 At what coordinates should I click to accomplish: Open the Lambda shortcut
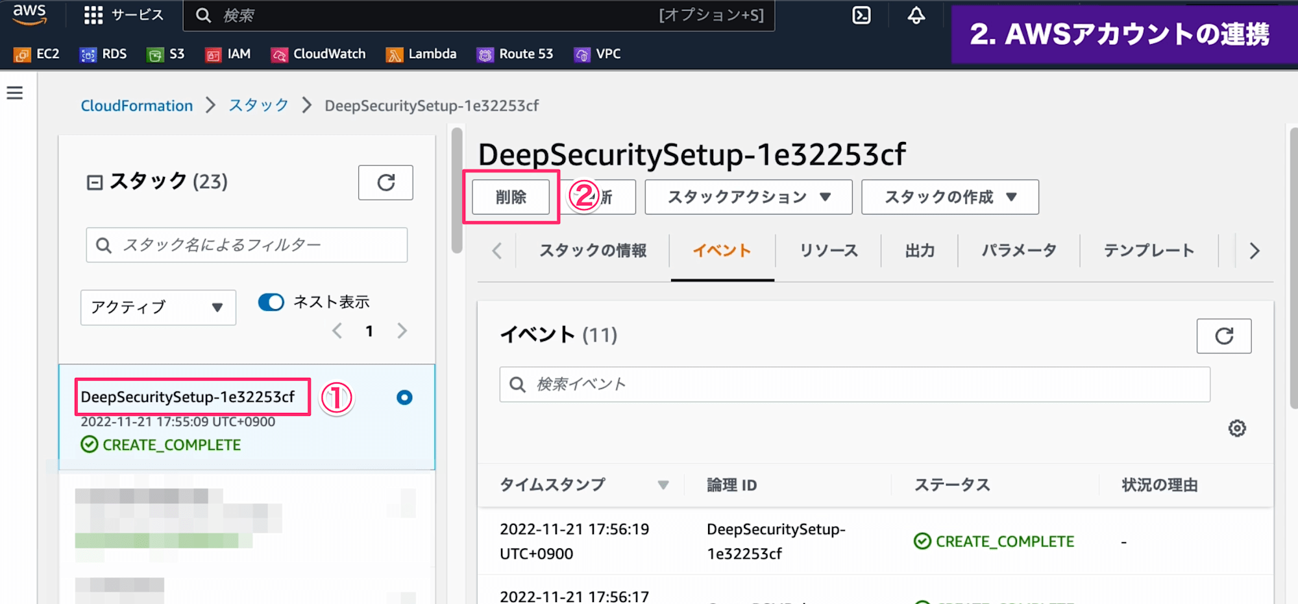(421, 54)
